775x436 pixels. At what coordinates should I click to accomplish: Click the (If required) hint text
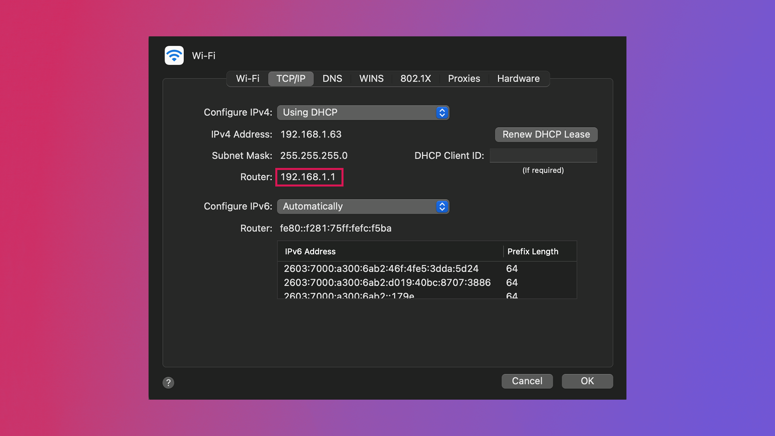(x=543, y=170)
